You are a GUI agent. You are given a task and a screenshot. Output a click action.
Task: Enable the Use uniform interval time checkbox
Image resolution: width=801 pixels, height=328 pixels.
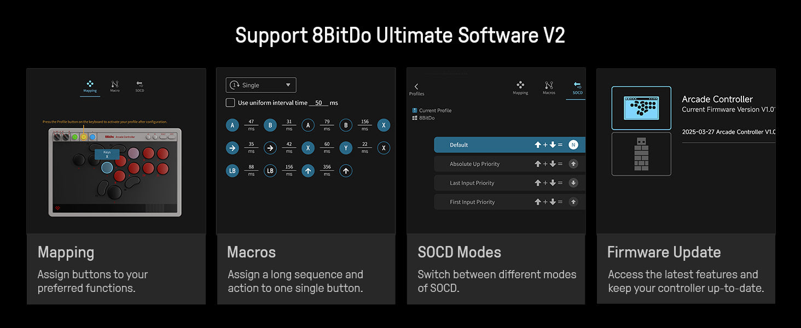pyautogui.click(x=230, y=103)
